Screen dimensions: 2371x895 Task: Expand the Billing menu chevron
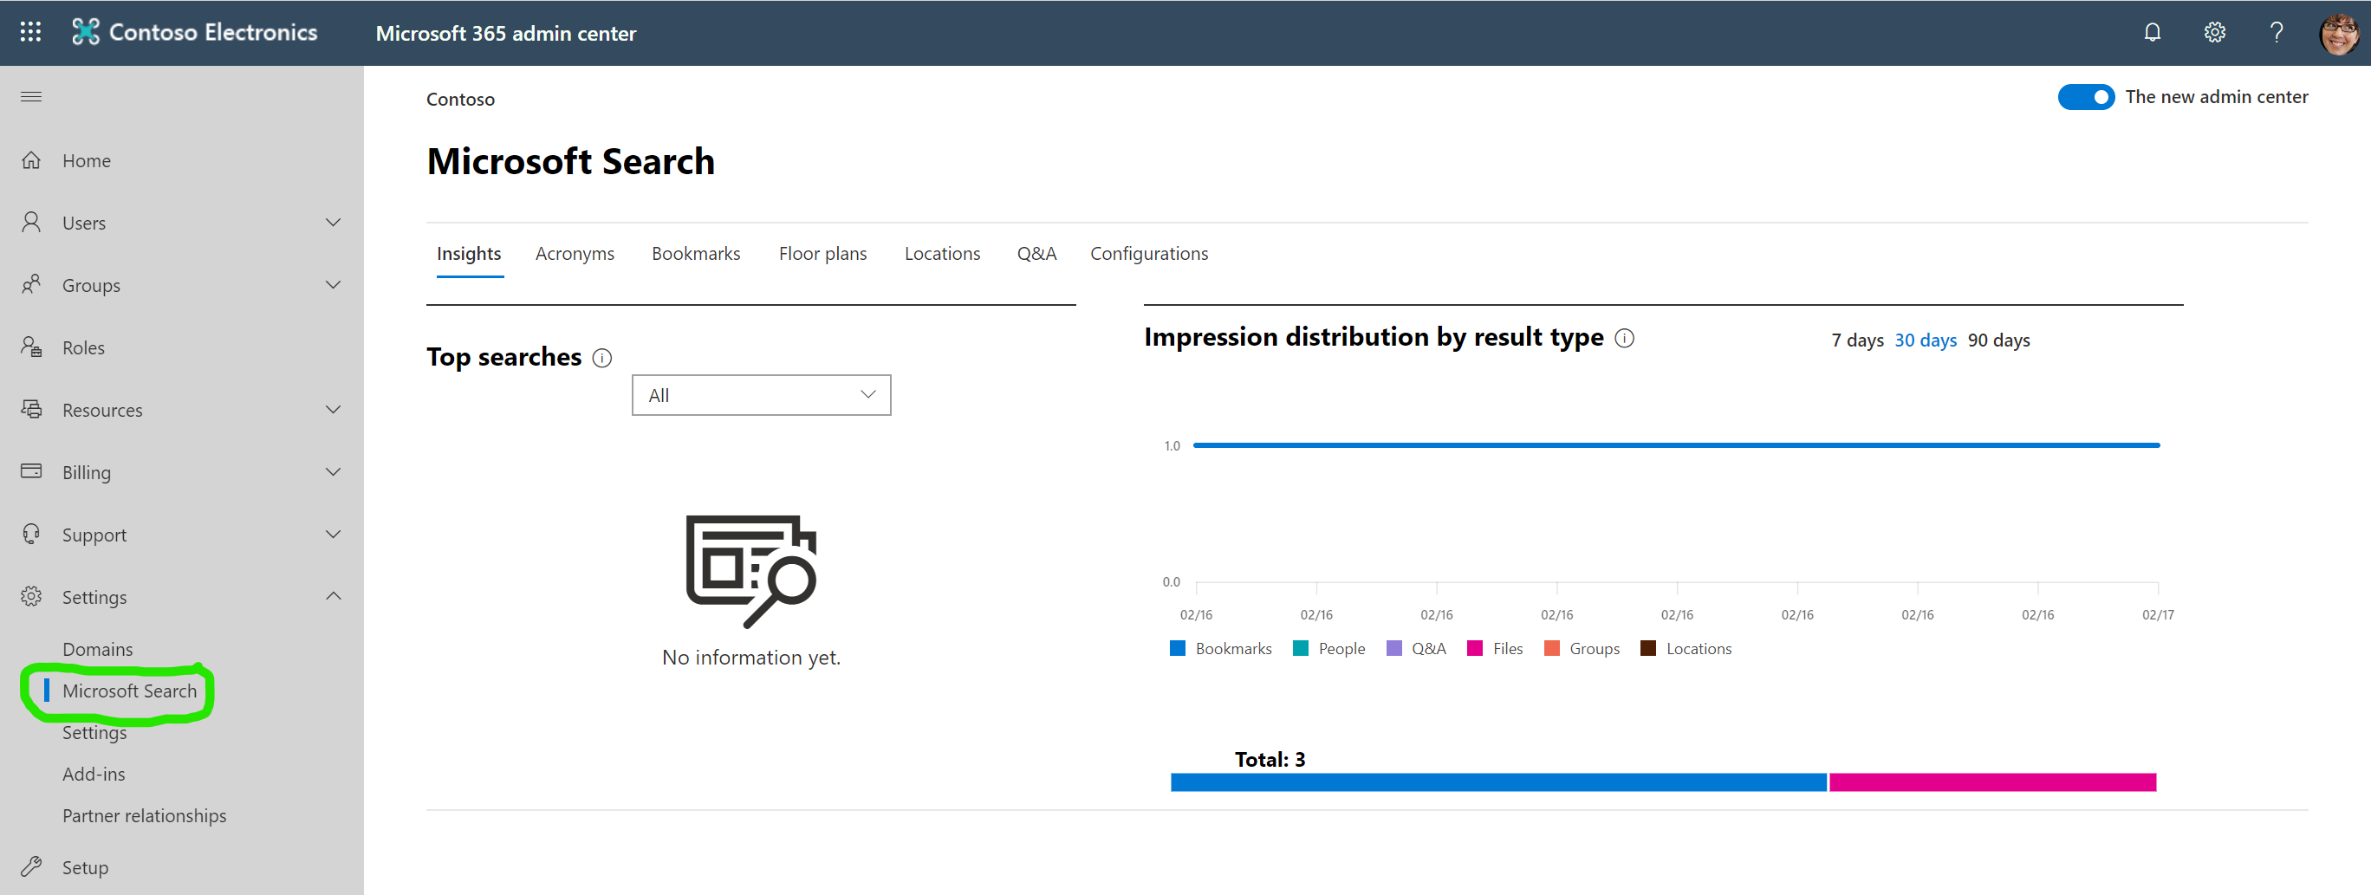[333, 472]
